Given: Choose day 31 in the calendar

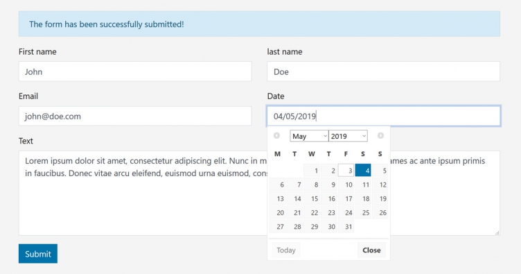Looking at the screenshot, I should click(346, 226).
